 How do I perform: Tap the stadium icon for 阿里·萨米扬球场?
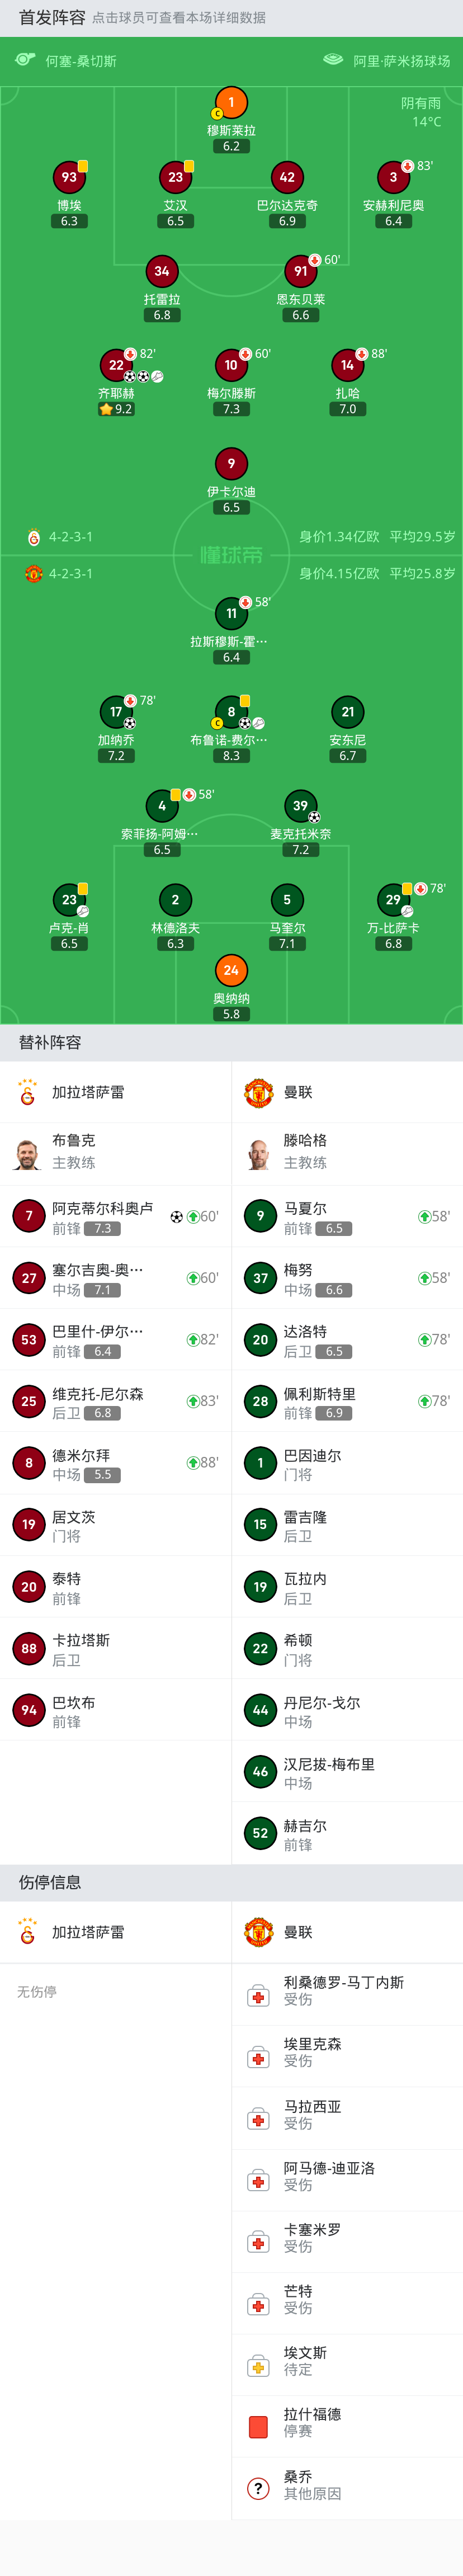[333, 60]
